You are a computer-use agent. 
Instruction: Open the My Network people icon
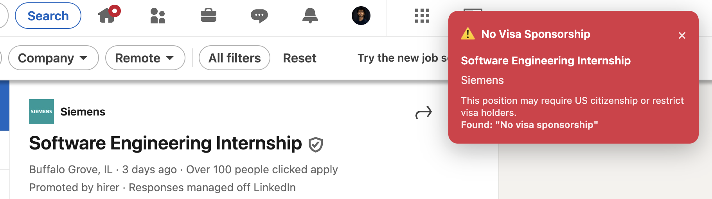(x=158, y=16)
